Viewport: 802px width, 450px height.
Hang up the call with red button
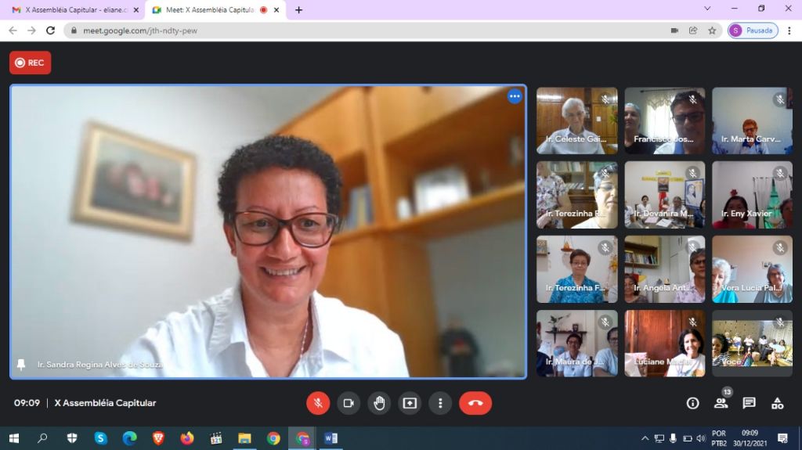(475, 403)
